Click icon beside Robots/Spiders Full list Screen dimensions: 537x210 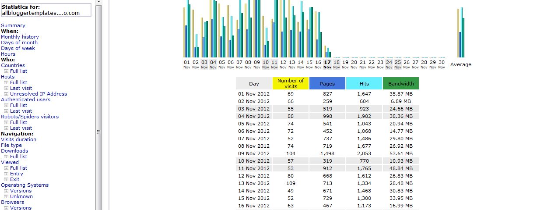(x=7, y=122)
